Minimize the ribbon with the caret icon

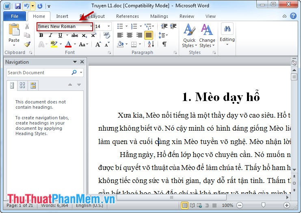tap(284, 16)
